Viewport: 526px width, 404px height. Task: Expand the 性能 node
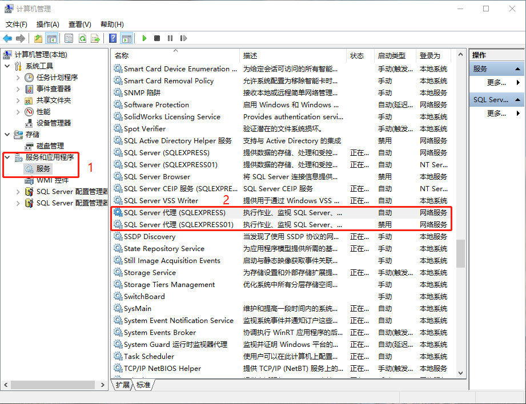click(18, 112)
